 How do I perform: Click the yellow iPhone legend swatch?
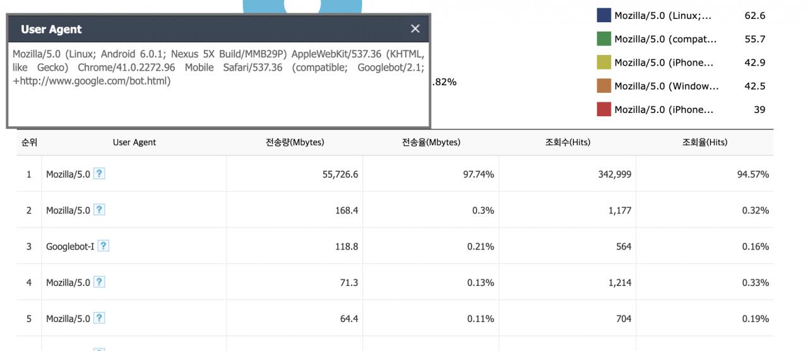click(603, 62)
